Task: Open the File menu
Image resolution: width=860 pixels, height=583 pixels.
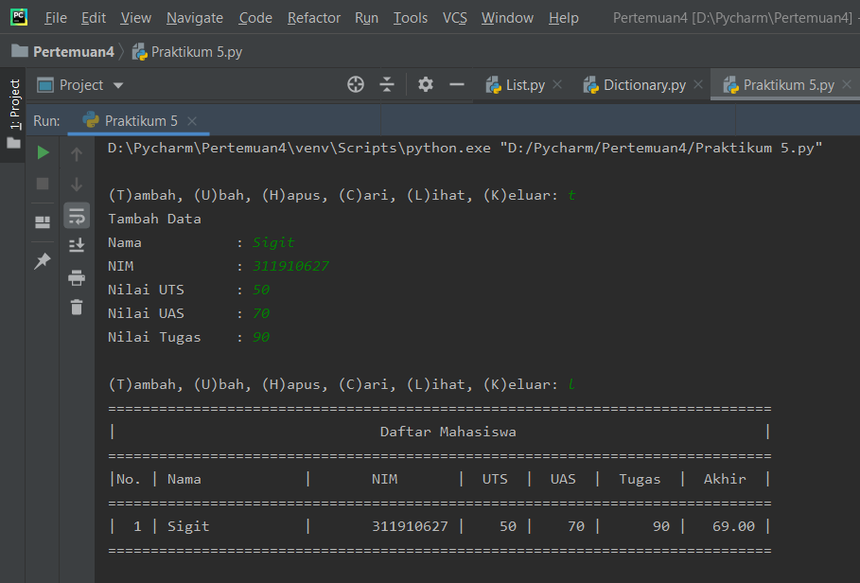Action: pos(56,18)
